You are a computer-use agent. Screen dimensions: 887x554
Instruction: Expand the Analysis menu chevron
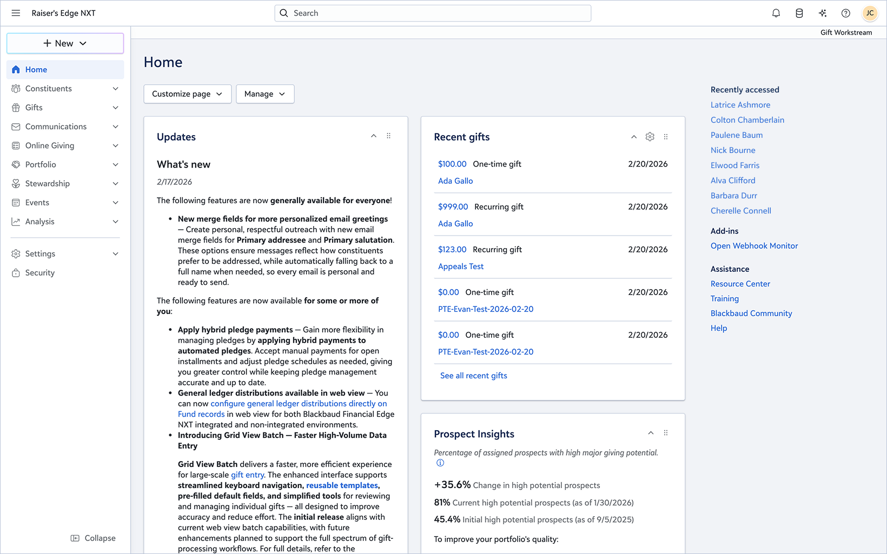point(115,222)
